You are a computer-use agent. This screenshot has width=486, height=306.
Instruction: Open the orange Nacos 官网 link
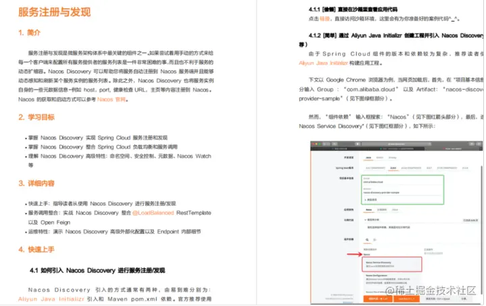click(x=111, y=99)
